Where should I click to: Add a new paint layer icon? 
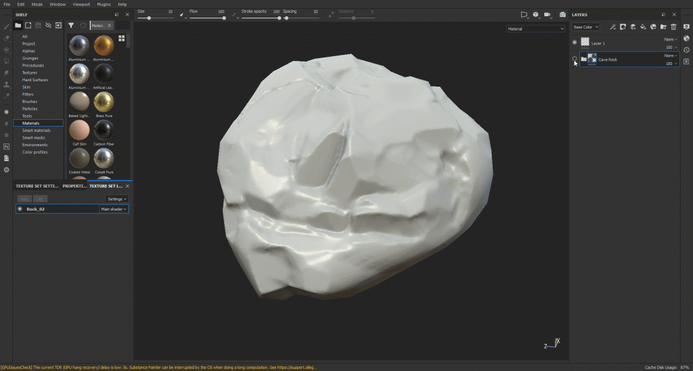(633, 27)
